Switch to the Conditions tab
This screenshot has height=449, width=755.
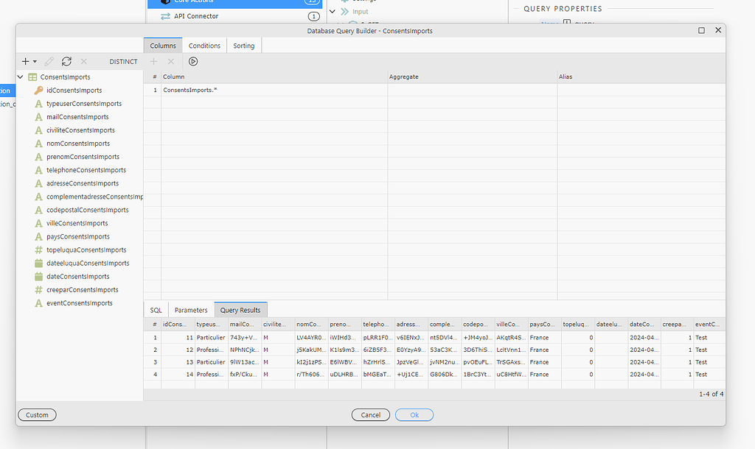pyautogui.click(x=204, y=46)
